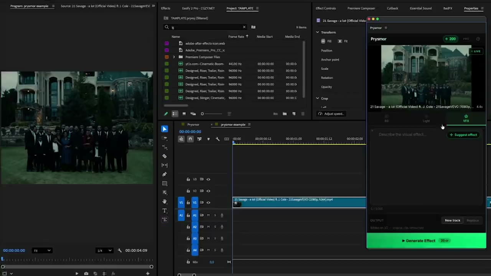Click Suggest effect in Prysmor panel
The height and width of the screenshot is (276, 491).
[463, 135]
